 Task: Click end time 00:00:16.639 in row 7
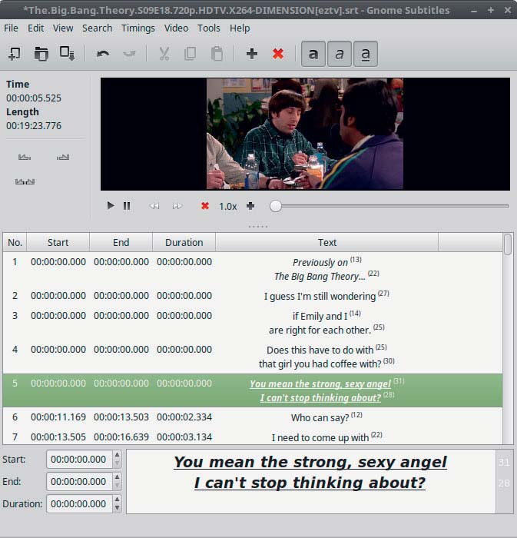coord(121,437)
